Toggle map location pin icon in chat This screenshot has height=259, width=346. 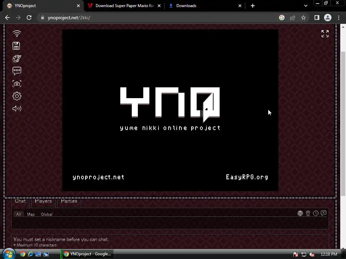308,213
